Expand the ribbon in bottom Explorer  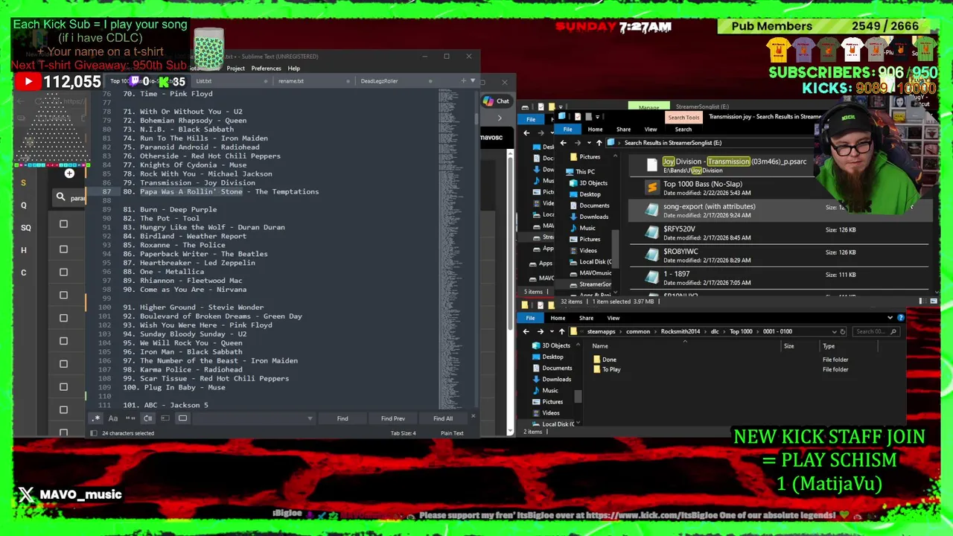[x=890, y=318]
